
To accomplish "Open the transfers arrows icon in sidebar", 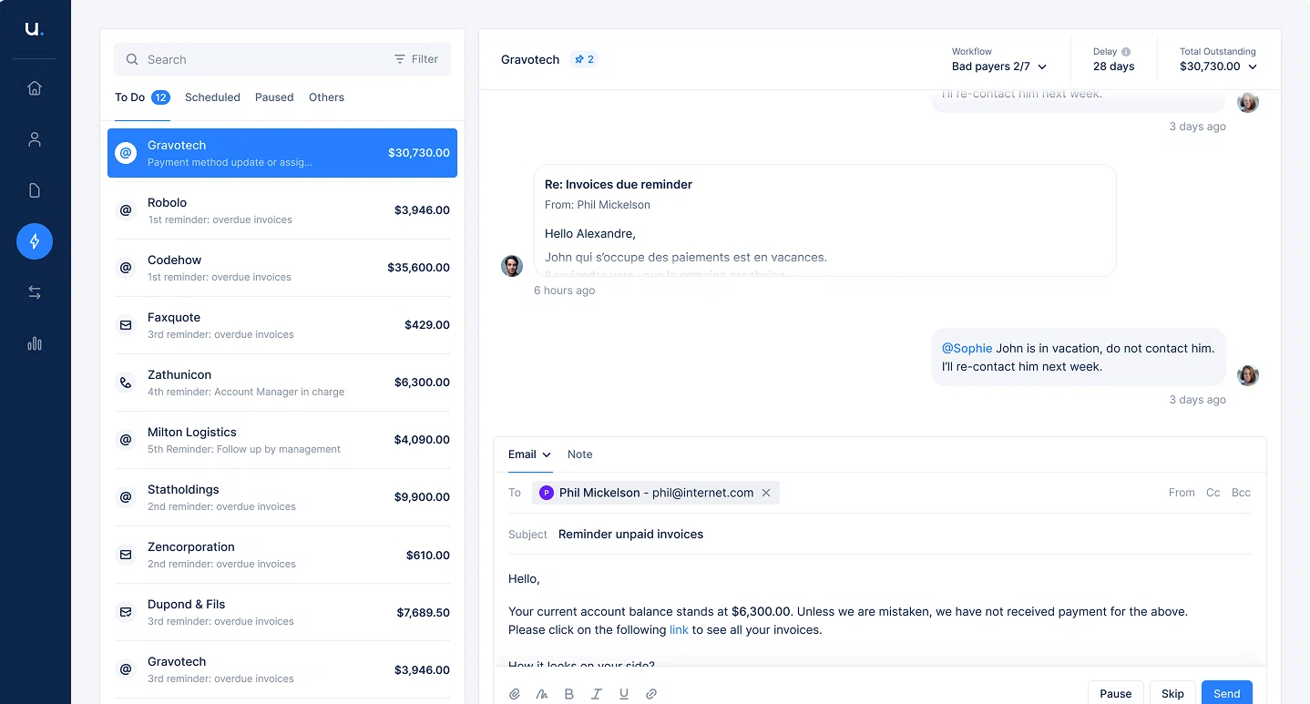I will [34, 292].
